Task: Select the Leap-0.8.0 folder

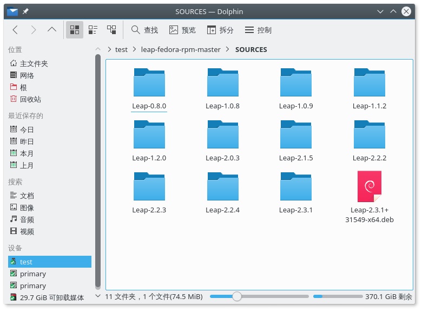Action: 149,89
